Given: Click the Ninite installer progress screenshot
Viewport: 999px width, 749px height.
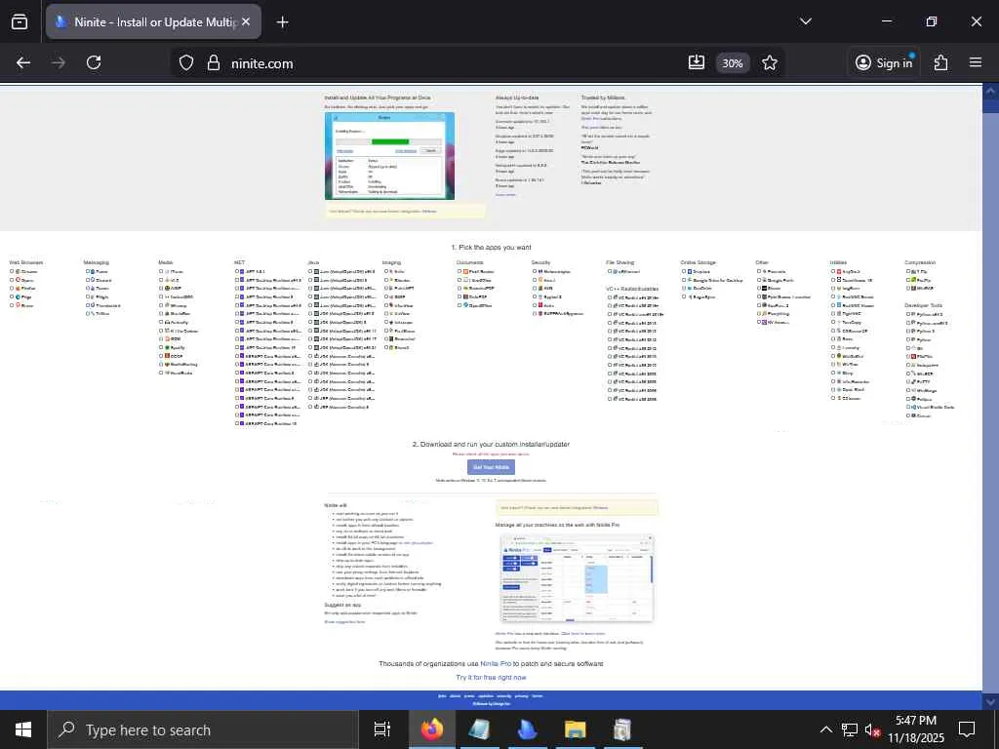Looking at the screenshot, I should [x=389, y=156].
